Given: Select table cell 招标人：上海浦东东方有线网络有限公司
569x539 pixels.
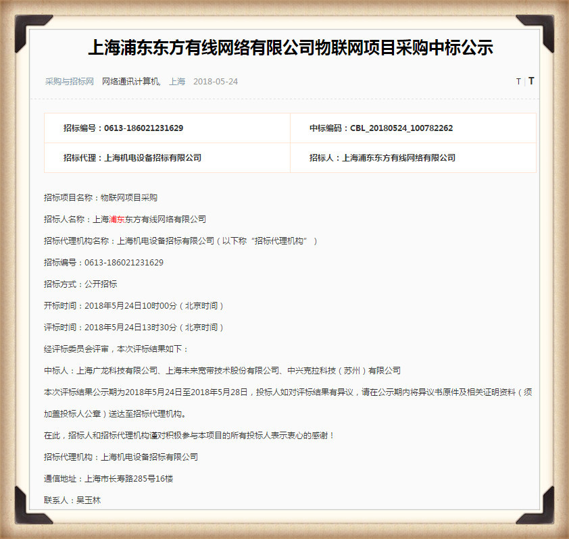Looking at the screenshot, I should pos(413,158).
